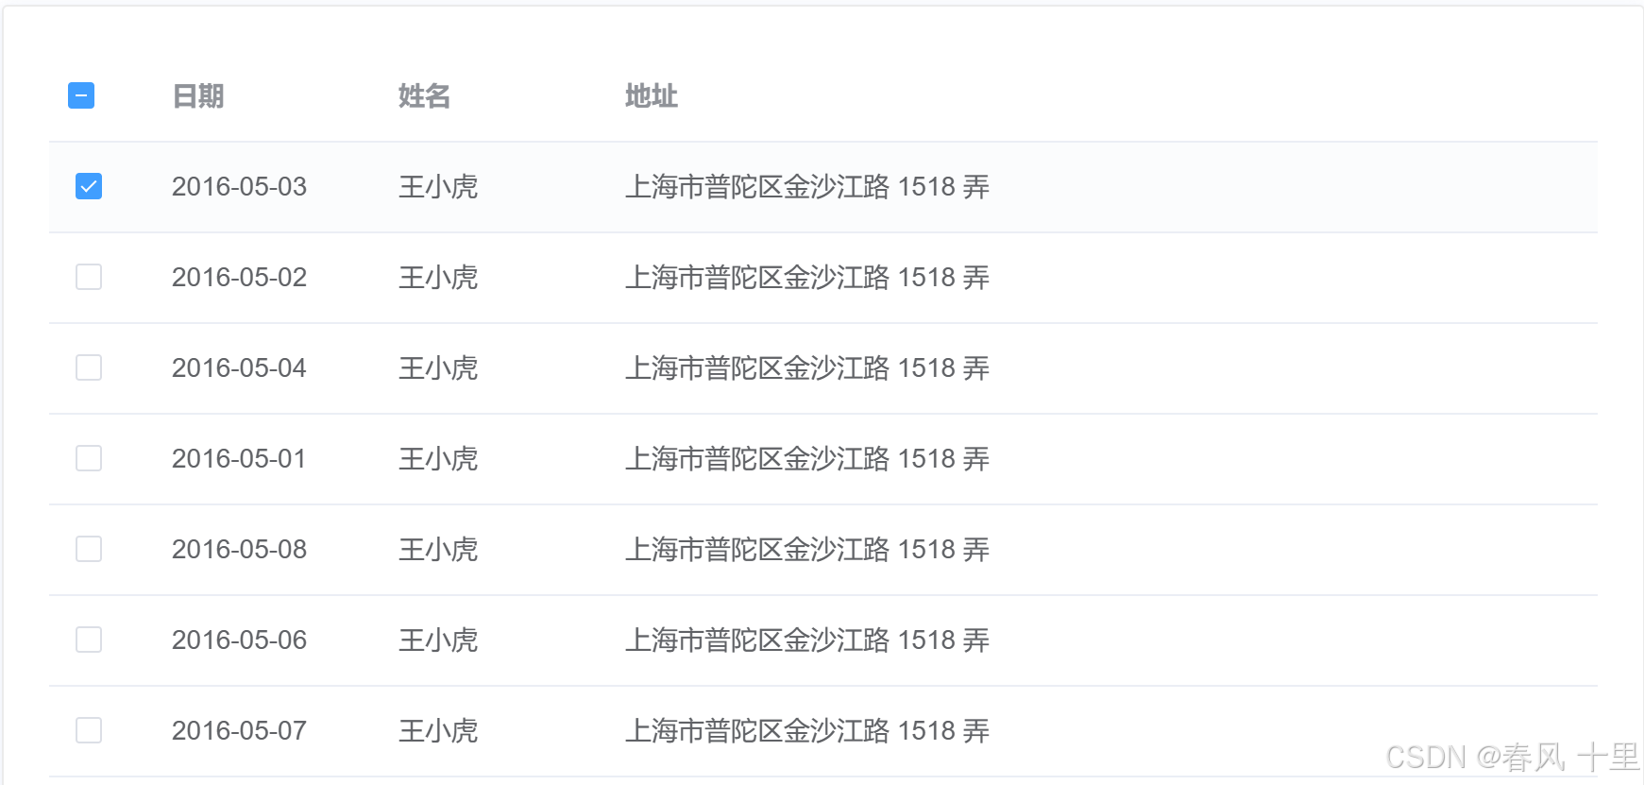Check the checkbox next to 2016-05-08
This screenshot has width=1644, height=785.
tap(88, 549)
